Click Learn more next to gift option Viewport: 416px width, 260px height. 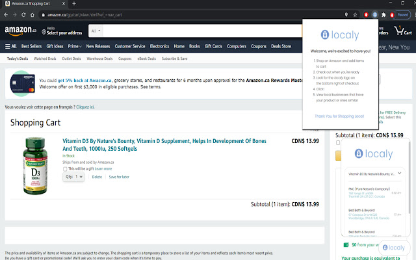[x=103, y=169]
